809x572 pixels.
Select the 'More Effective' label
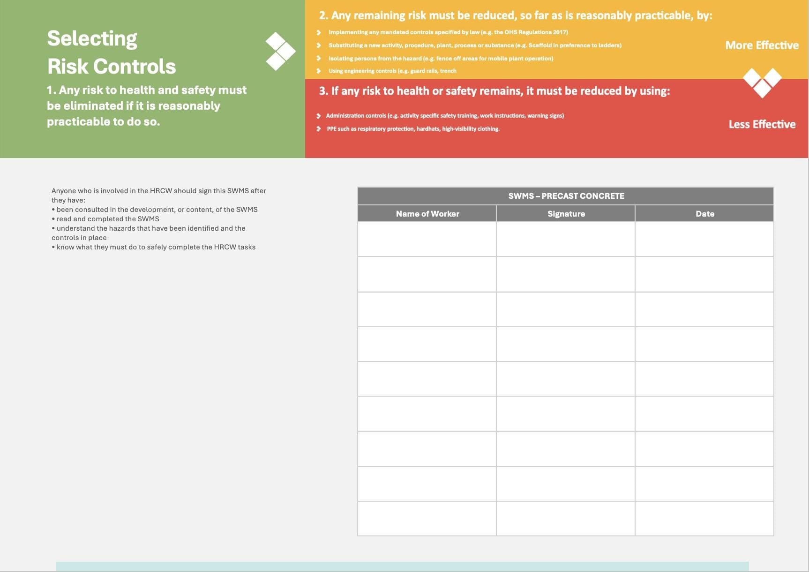click(762, 45)
